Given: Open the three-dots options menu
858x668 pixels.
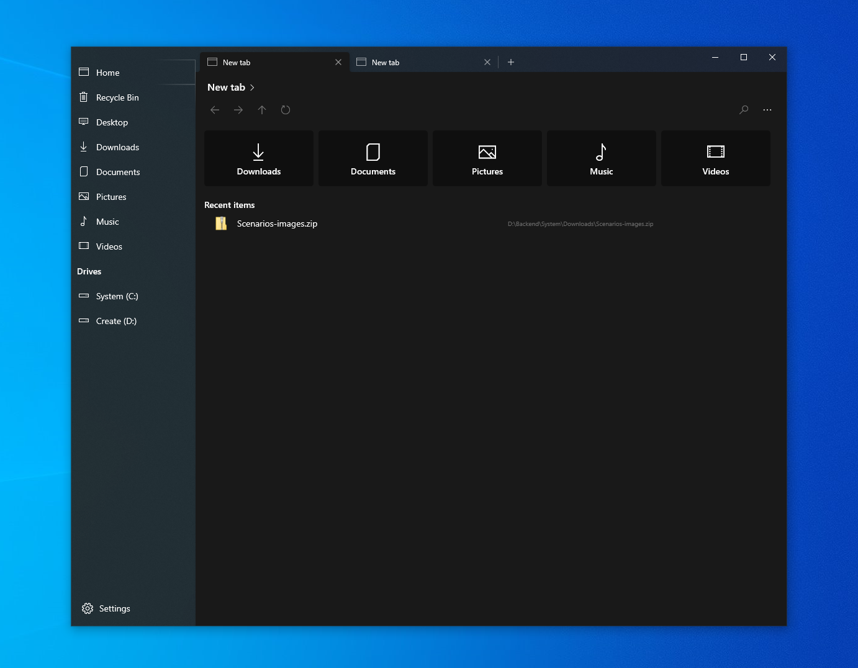Looking at the screenshot, I should (x=767, y=110).
